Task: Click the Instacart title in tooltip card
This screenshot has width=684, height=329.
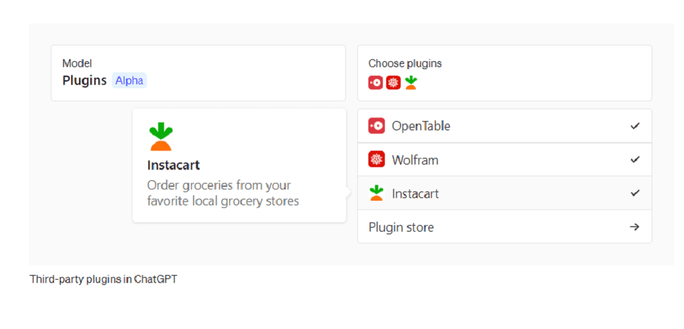Action: tap(173, 166)
